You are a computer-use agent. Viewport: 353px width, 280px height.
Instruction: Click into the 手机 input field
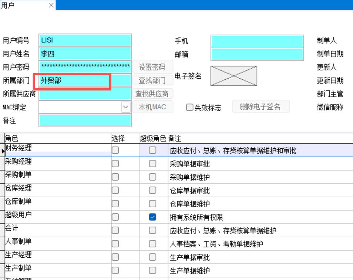257,41
